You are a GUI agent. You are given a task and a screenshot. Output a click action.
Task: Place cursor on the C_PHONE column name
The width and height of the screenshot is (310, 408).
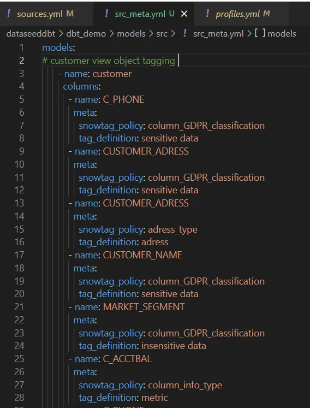123,99
